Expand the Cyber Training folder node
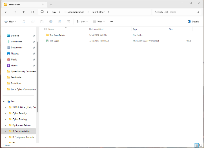Viewport: 204px width, 148px height. coord(5,119)
